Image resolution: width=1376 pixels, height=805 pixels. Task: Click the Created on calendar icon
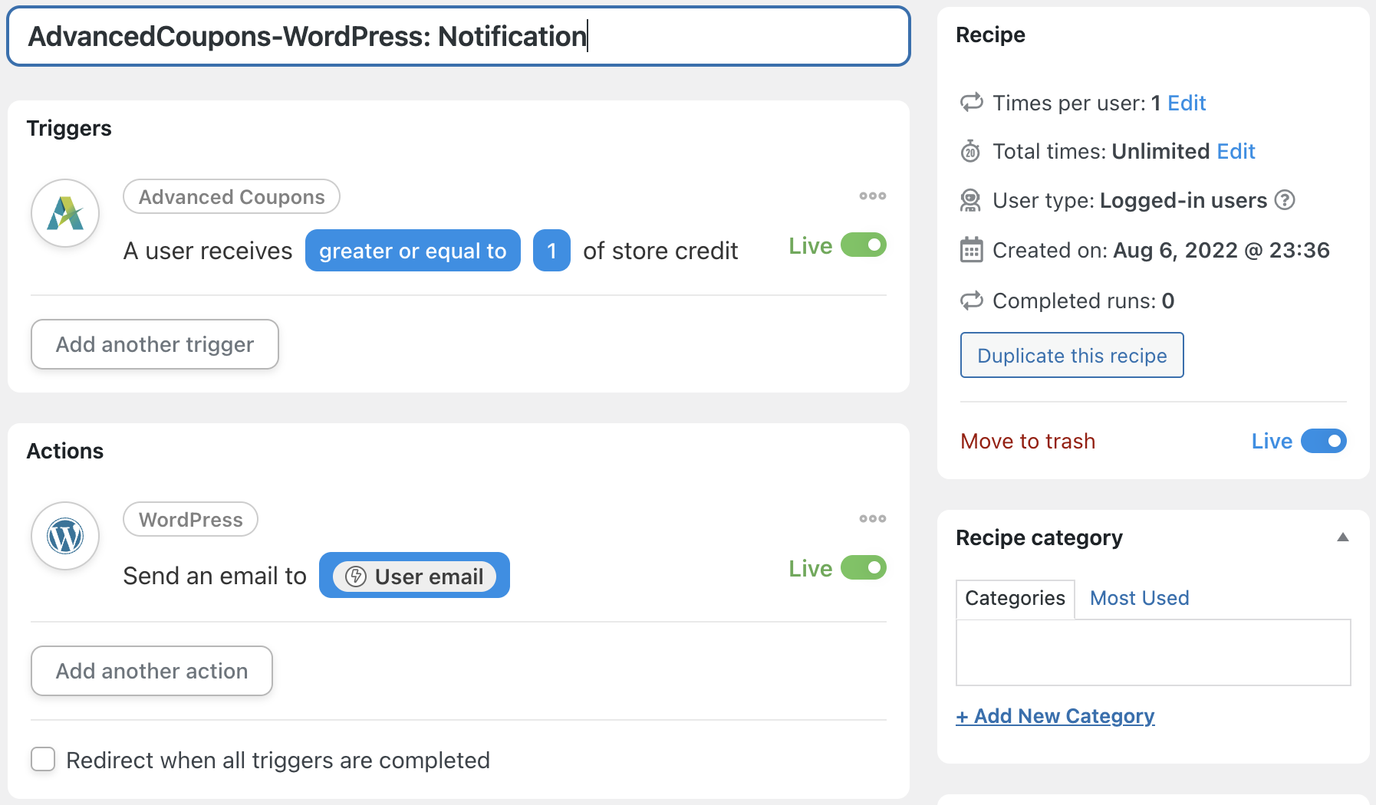(x=971, y=250)
